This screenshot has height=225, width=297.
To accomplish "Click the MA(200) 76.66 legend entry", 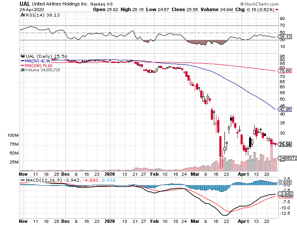I will [36, 65].
